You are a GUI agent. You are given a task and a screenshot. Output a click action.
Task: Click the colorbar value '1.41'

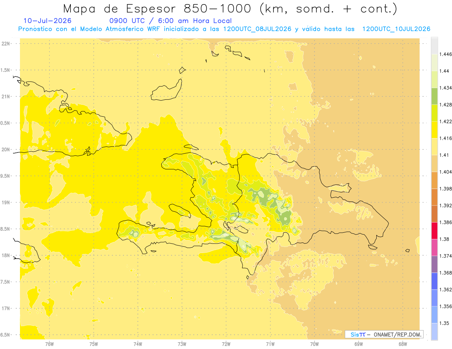[x=444, y=155]
